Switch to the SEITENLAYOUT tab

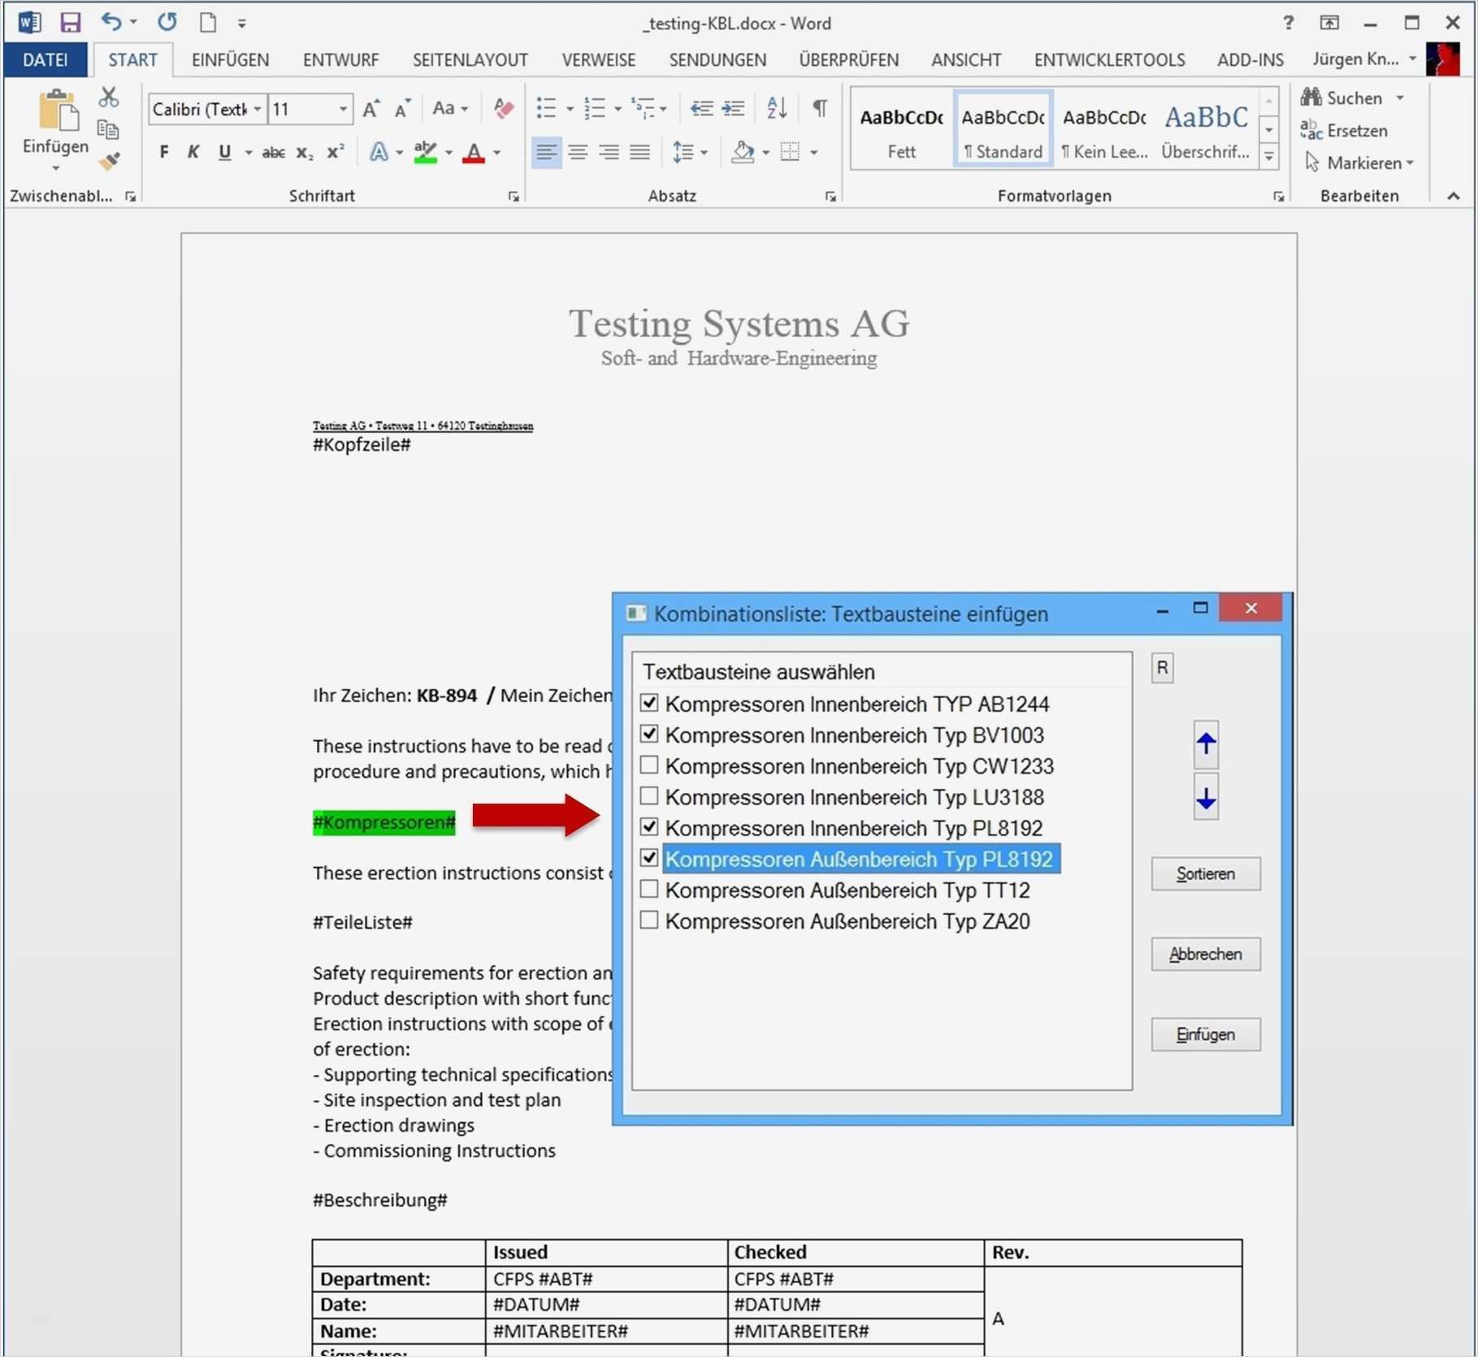click(x=470, y=60)
